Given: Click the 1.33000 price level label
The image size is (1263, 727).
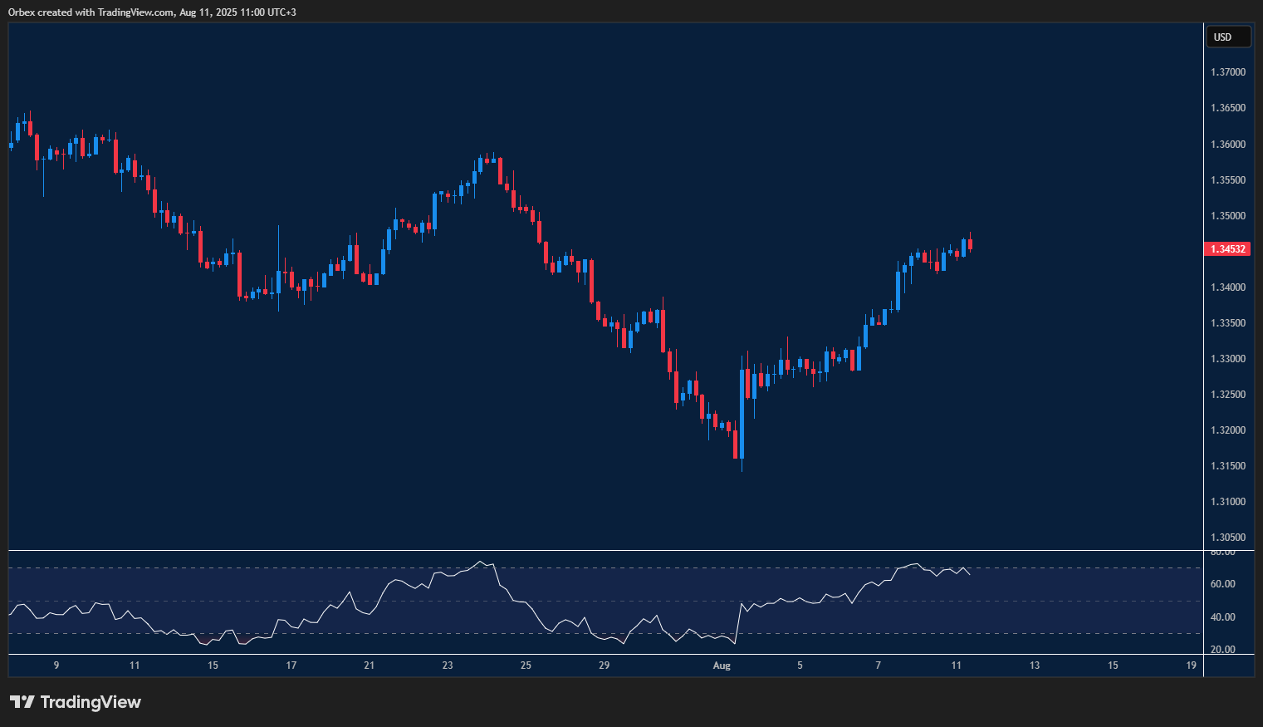Looking at the screenshot, I should tap(1227, 359).
